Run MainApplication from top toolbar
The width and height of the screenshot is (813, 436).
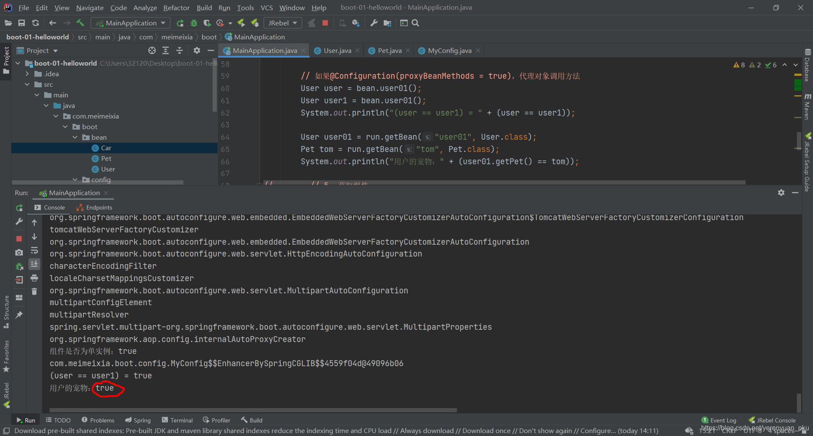click(x=180, y=23)
